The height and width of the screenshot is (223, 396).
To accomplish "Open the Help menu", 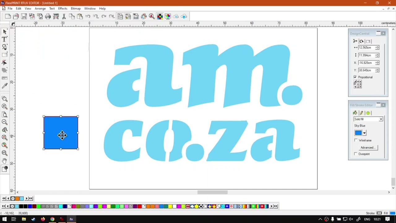I will point(102,9).
